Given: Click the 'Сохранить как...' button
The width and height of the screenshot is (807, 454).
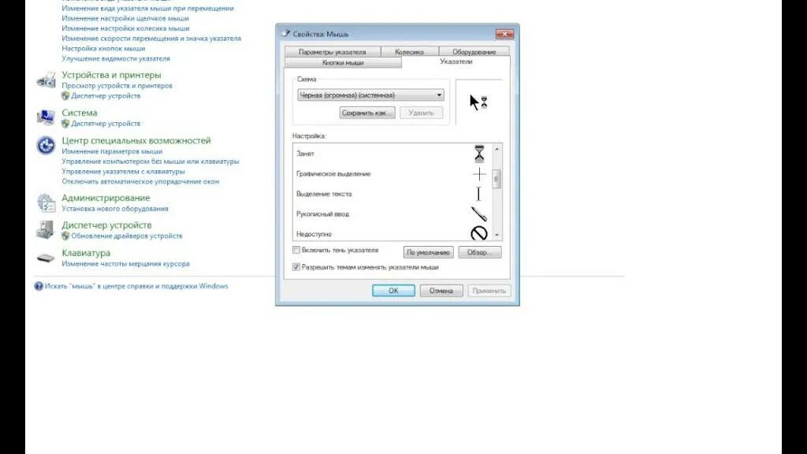Looking at the screenshot, I should coord(367,113).
